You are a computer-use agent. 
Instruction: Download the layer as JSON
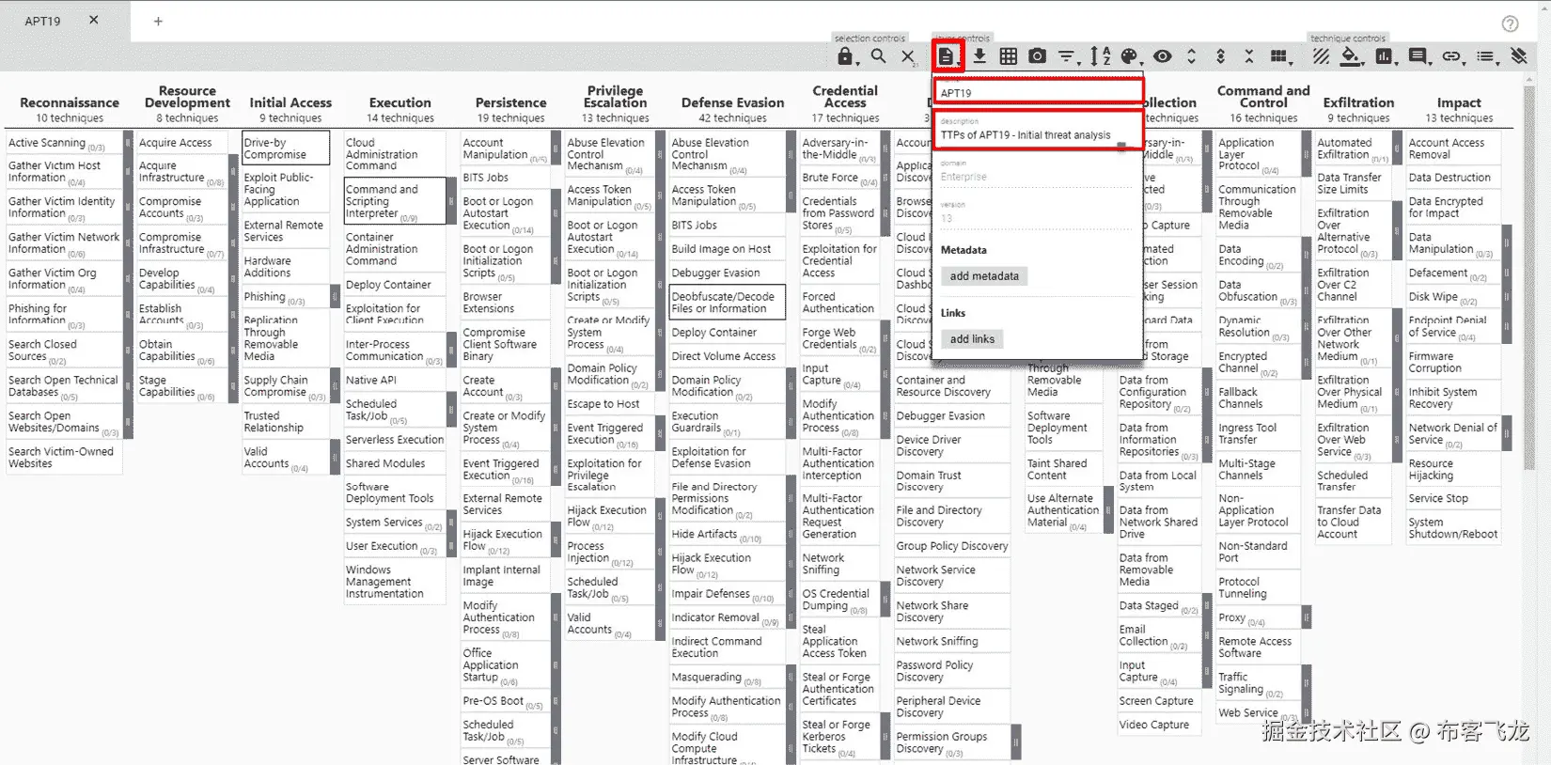pos(979,56)
